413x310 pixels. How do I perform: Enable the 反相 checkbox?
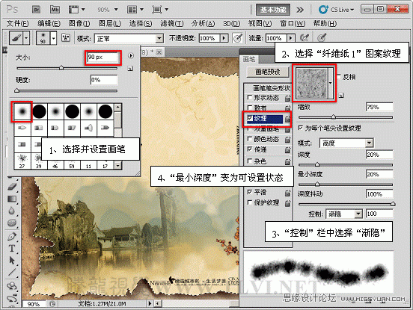(339, 76)
